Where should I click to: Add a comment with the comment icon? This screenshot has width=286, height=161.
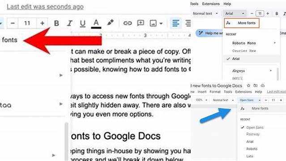141,23
